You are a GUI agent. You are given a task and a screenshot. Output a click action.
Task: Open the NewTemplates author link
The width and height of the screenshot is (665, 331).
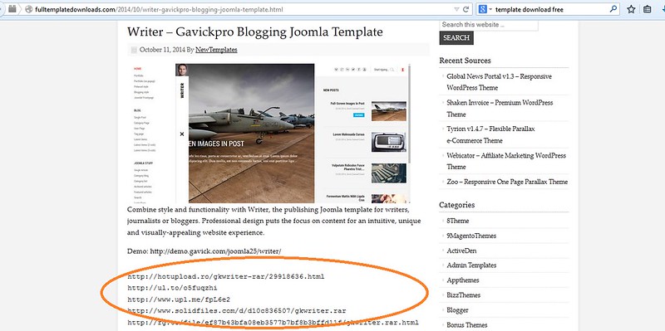[x=216, y=50]
